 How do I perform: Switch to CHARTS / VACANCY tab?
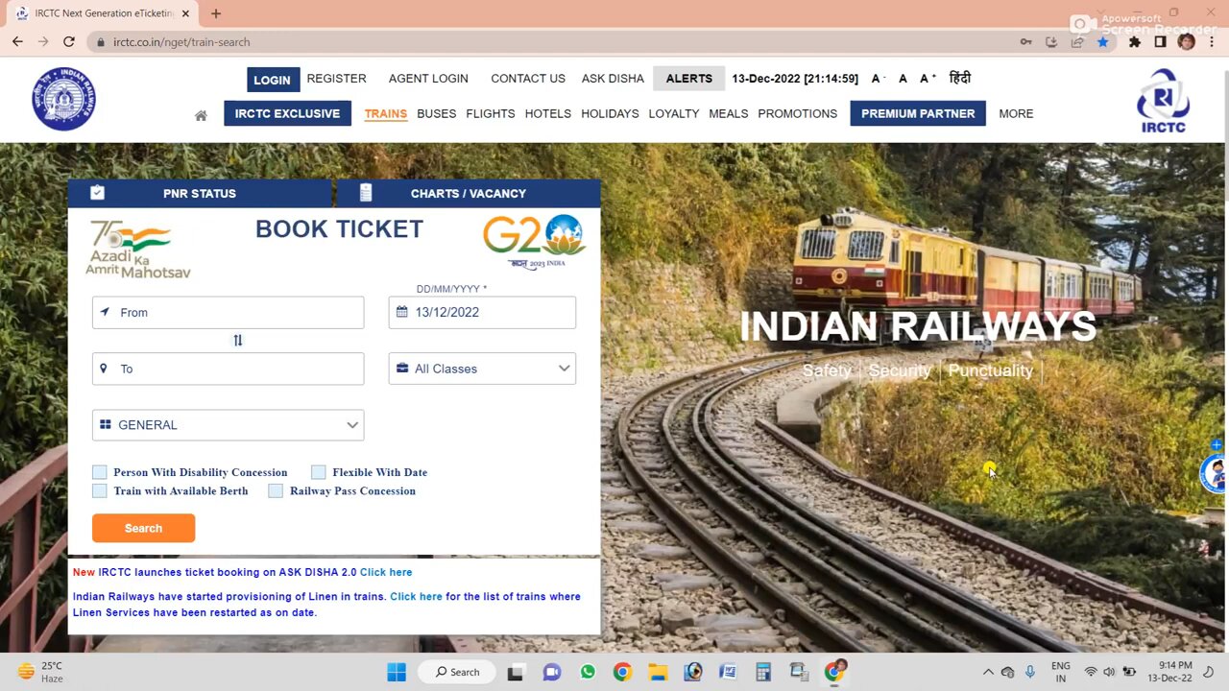click(469, 193)
